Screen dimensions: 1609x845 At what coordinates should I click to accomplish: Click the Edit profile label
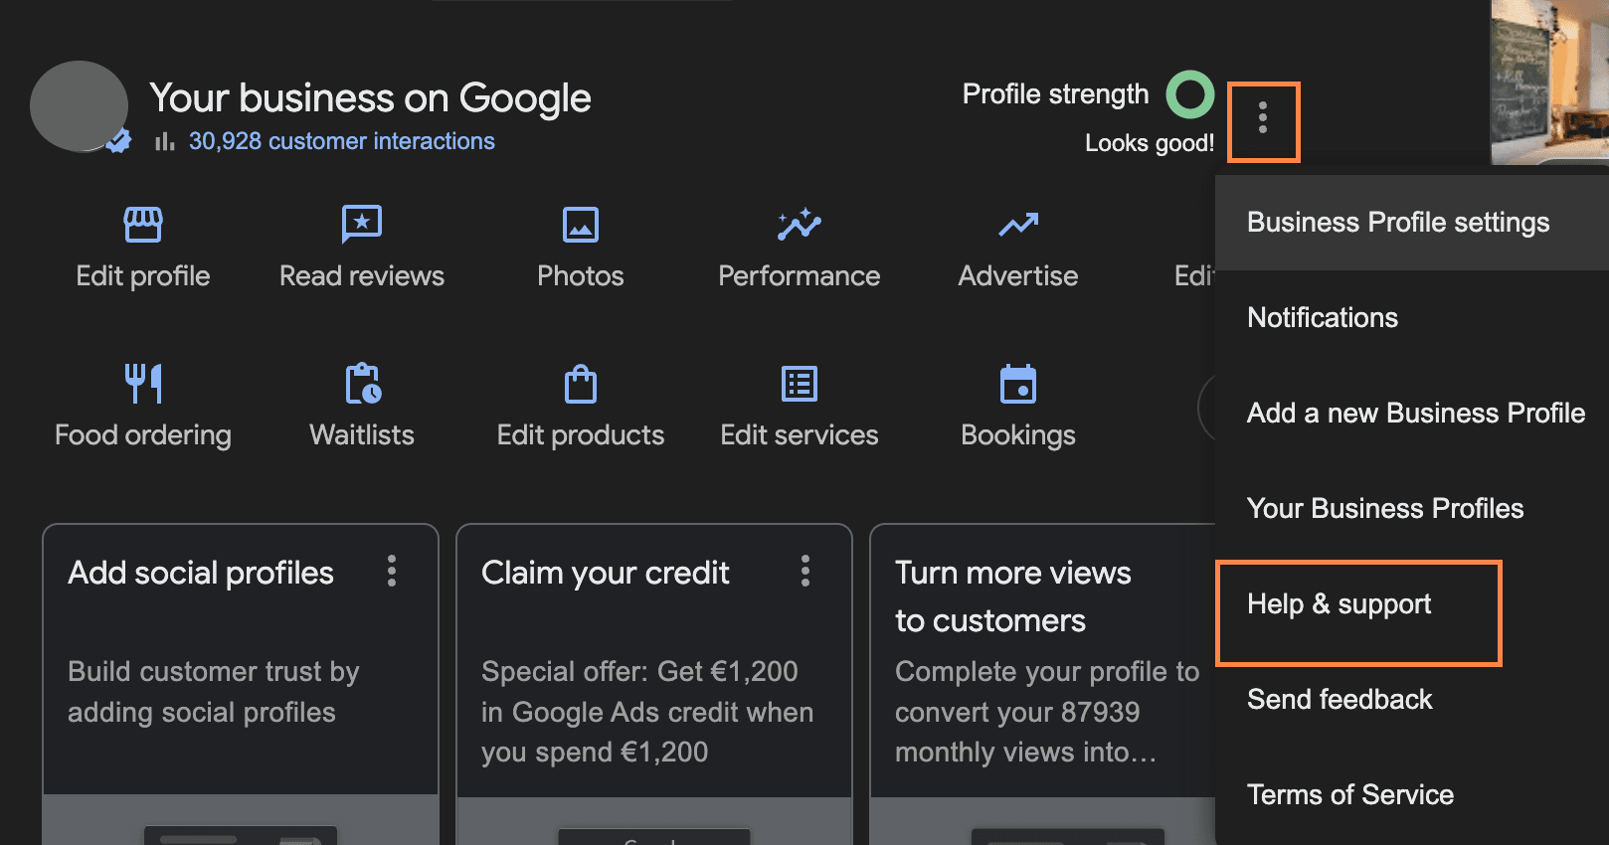pyautogui.click(x=143, y=276)
